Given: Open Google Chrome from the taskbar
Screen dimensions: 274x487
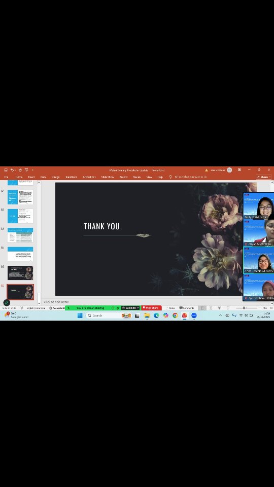Looking at the screenshot, I should pyautogui.click(x=175, y=316).
